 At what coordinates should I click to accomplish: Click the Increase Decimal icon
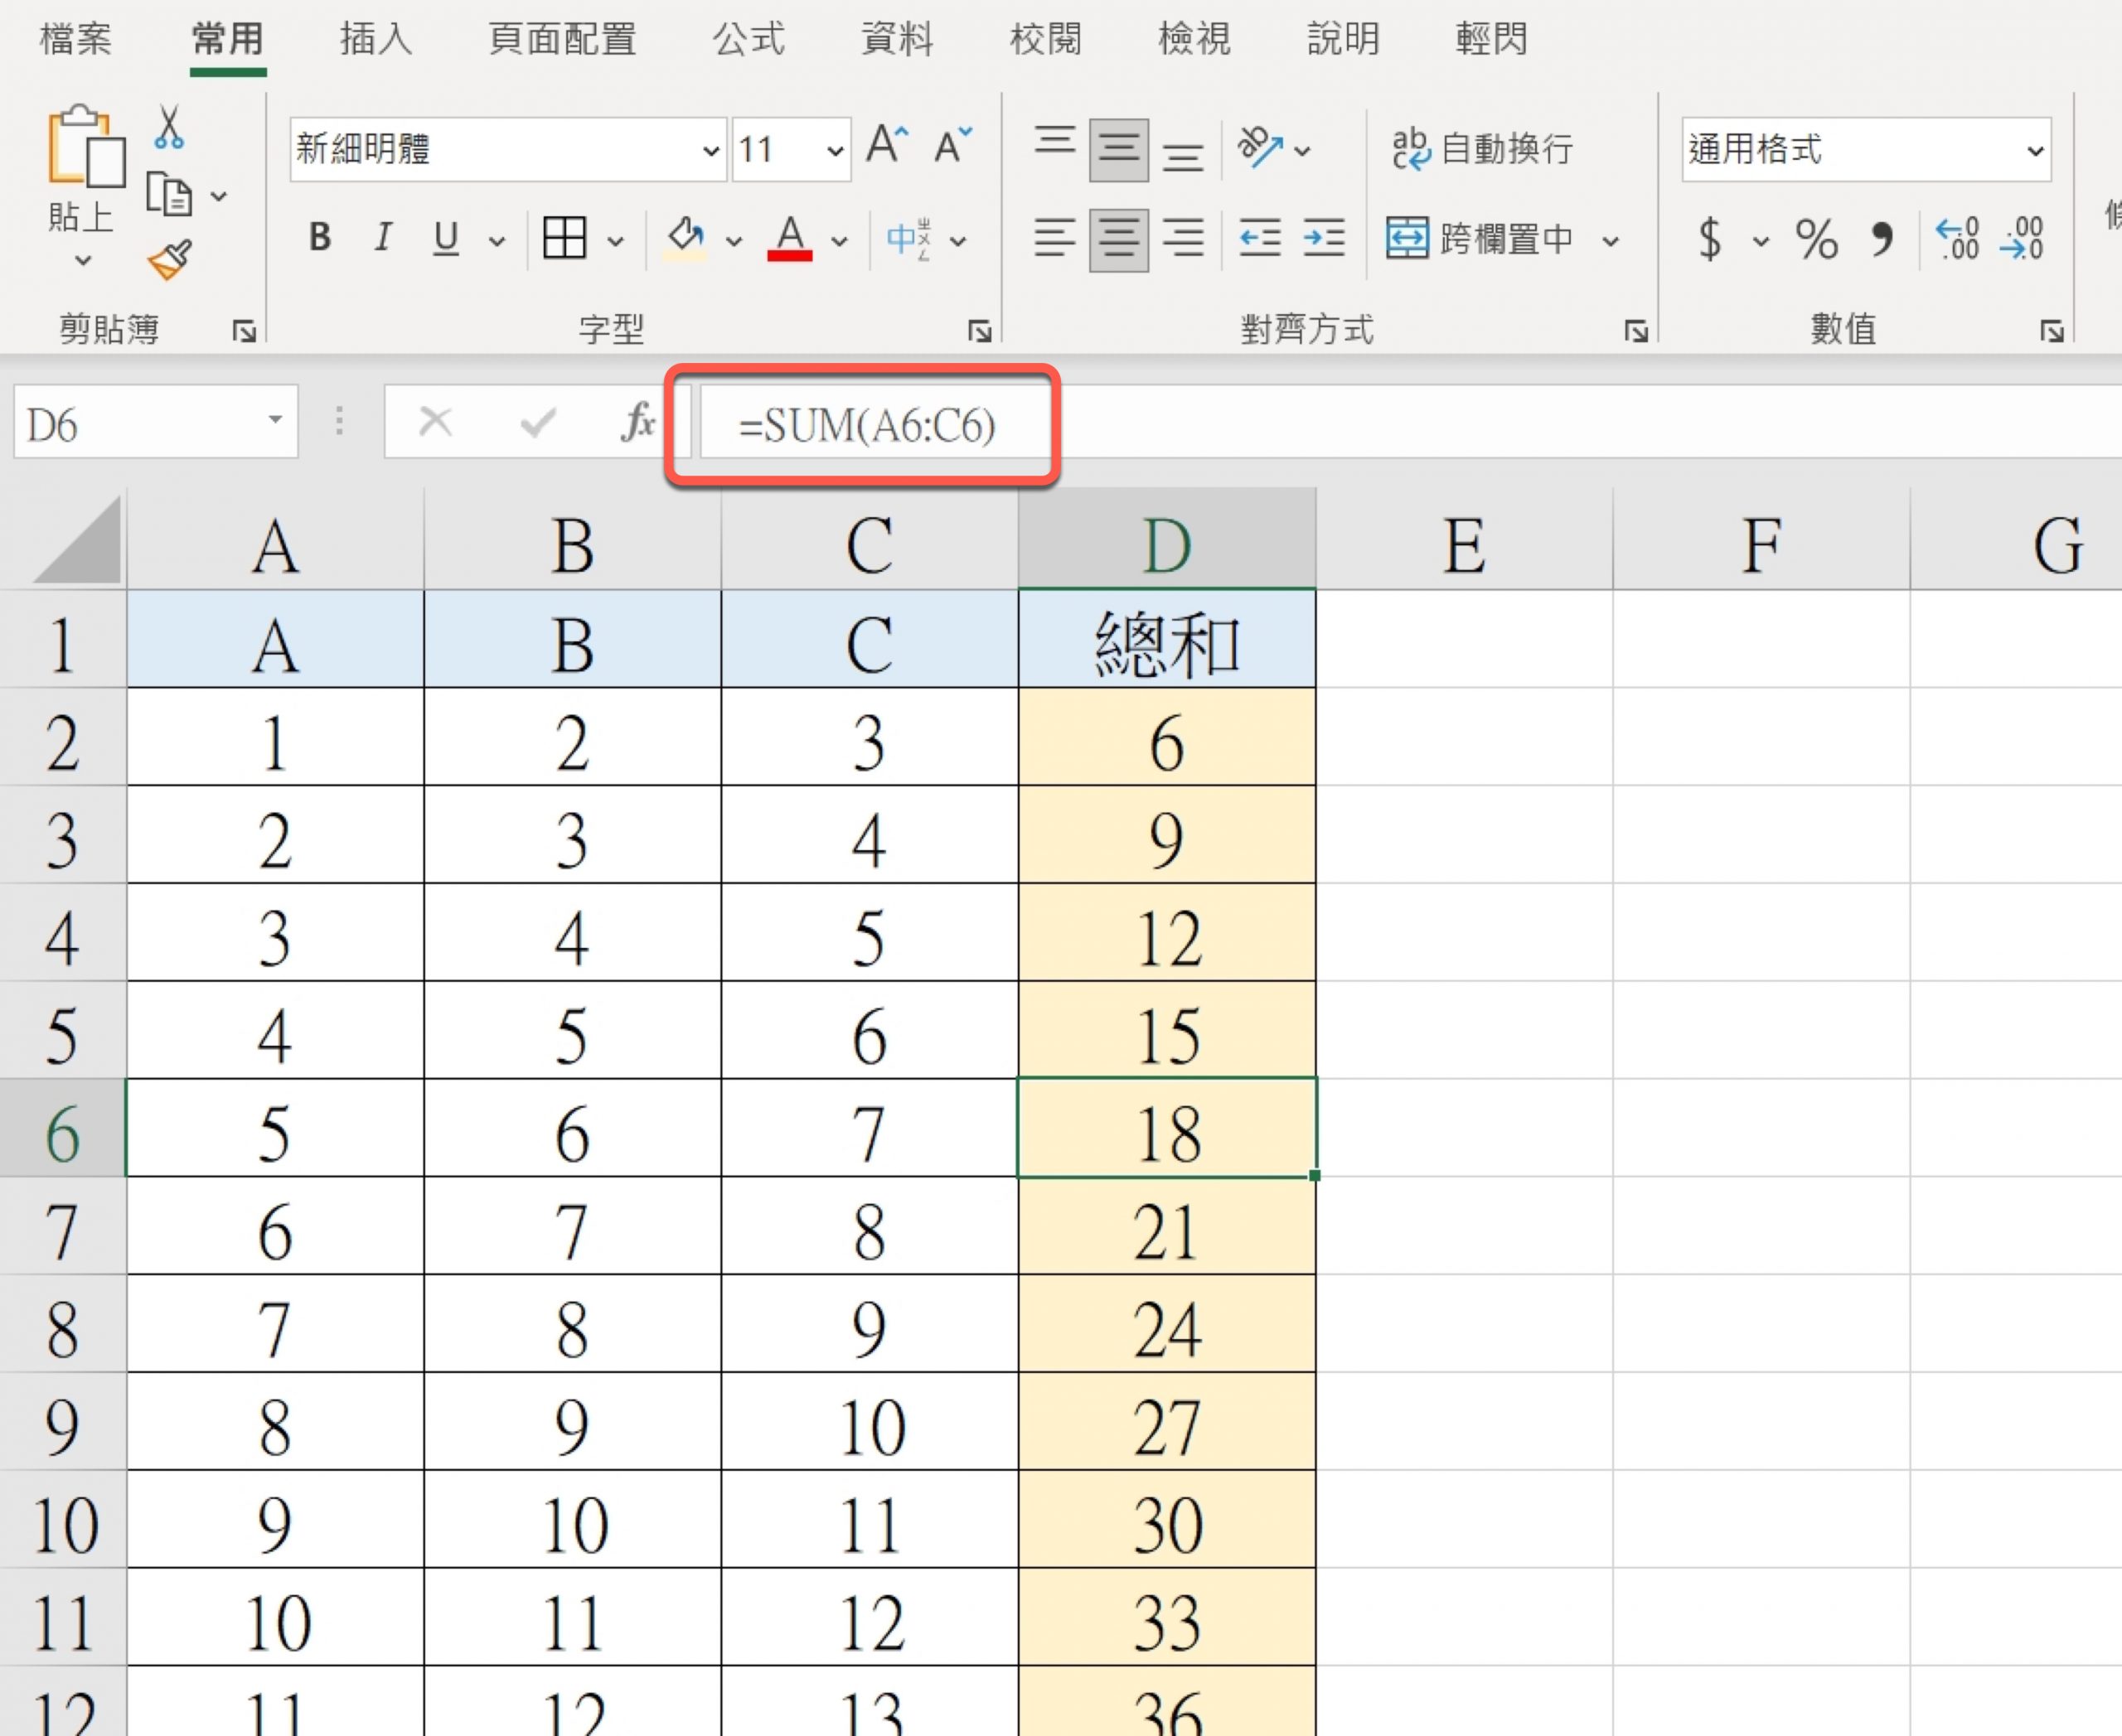pyautogui.click(x=1957, y=239)
